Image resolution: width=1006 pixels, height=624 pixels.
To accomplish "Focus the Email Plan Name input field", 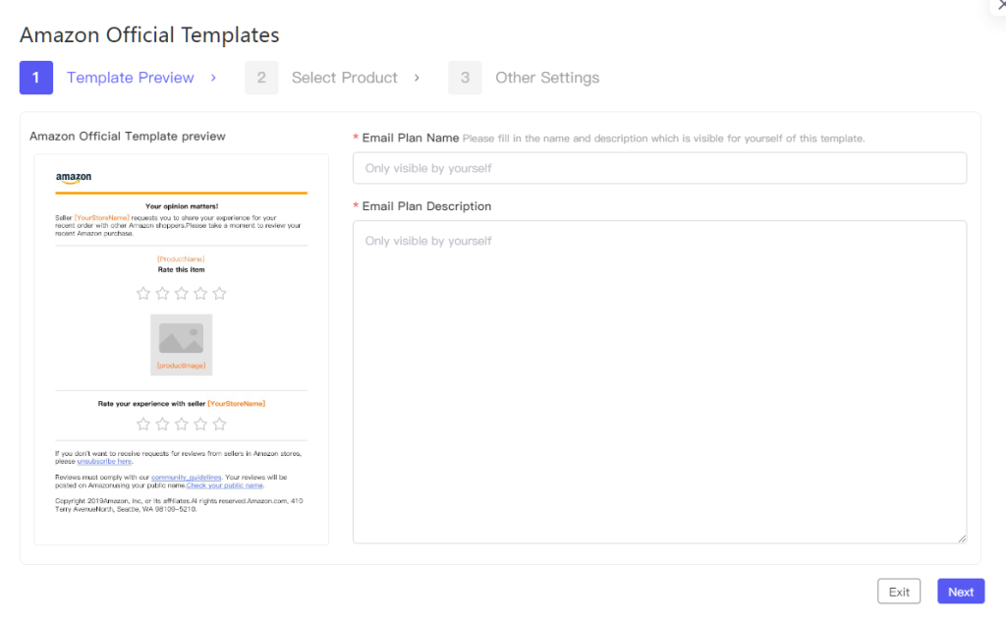I will point(659,168).
